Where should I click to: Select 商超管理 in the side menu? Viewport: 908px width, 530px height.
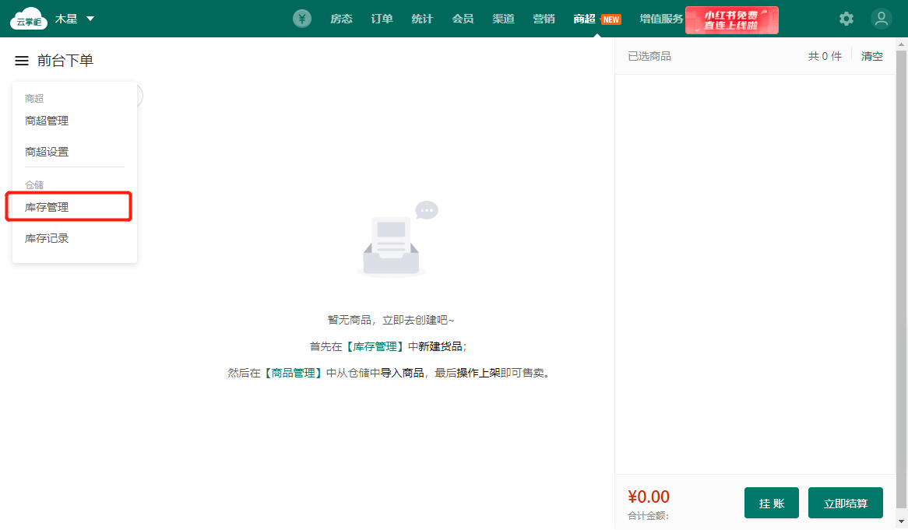[47, 121]
